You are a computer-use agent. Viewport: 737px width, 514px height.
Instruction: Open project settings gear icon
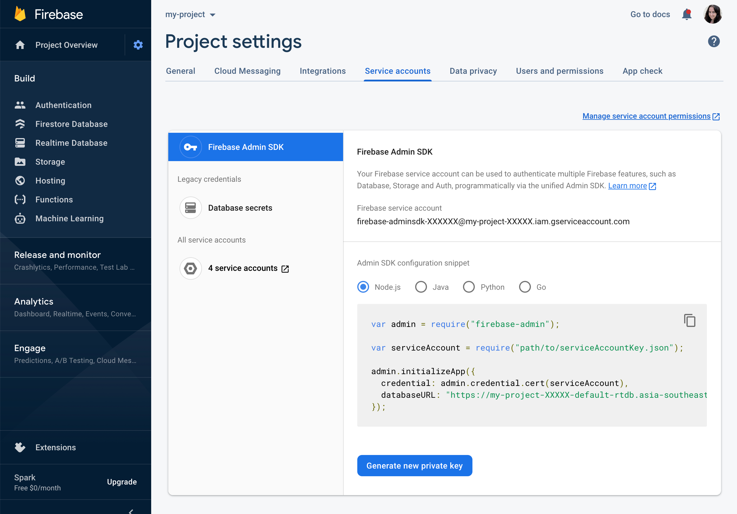pyautogui.click(x=138, y=45)
